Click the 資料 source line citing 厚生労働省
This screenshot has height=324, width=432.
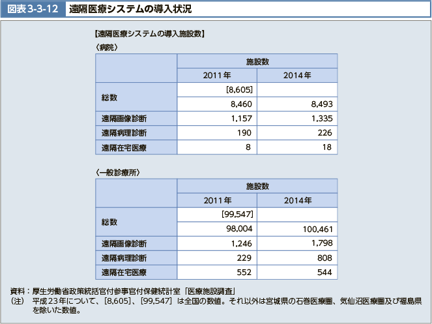[130, 290]
